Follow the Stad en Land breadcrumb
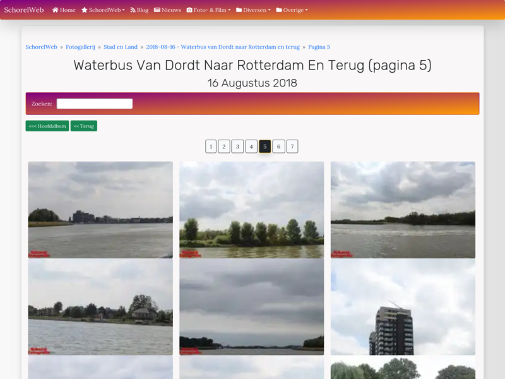 pyautogui.click(x=121, y=47)
